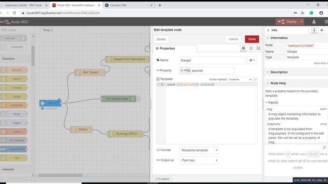Open the saved passwords key icon
The image size is (328, 184).
[295, 13]
